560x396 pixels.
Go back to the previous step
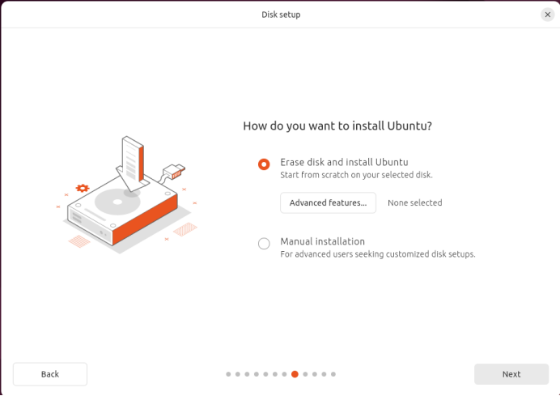click(x=50, y=374)
